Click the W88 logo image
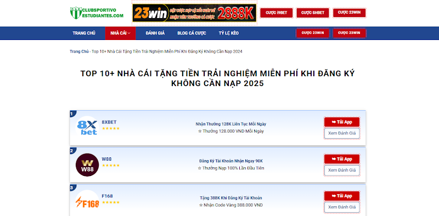Screen dimensions: 439x216 click(87, 165)
